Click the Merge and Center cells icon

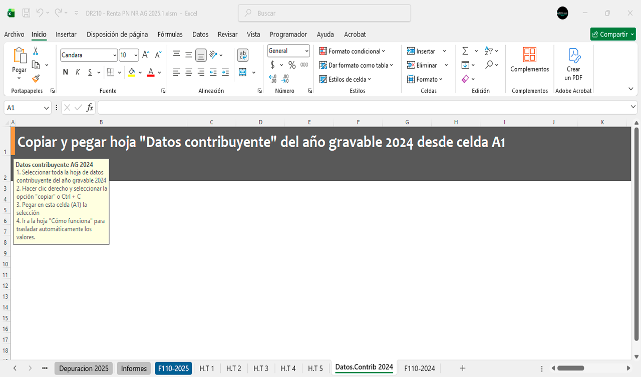pyautogui.click(x=243, y=72)
